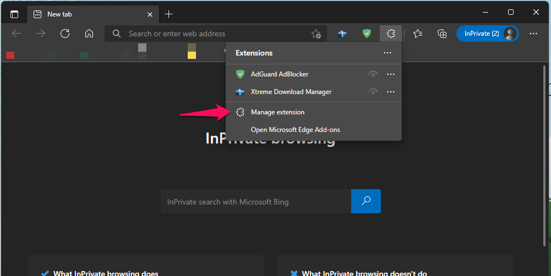Click the InPrivate search with Microsoft Bing box
The width and height of the screenshot is (551, 276).
[x=256, y=201]
